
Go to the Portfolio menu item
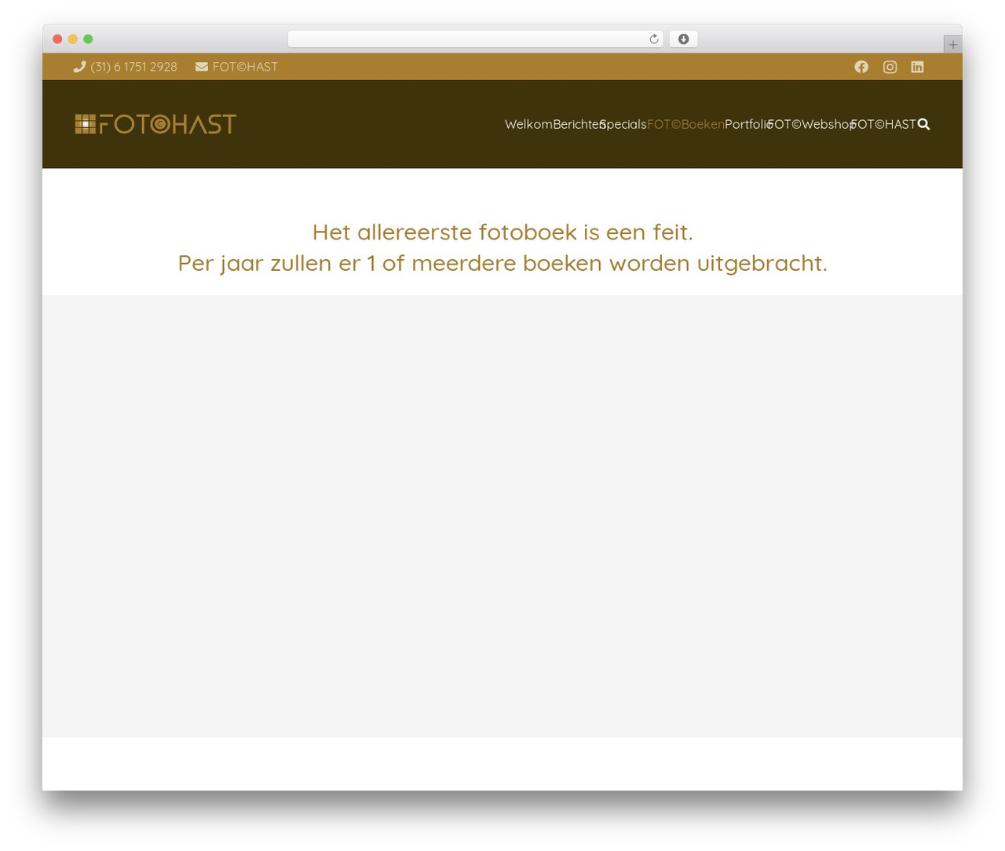point(748,124)
